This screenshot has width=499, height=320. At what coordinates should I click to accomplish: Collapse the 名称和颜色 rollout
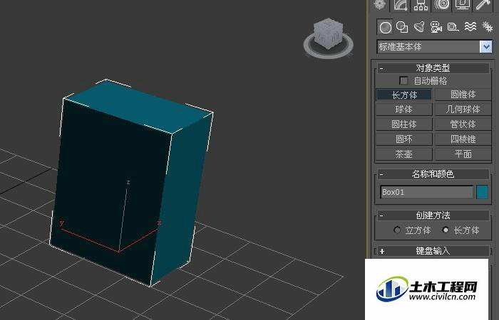point(433,174)
